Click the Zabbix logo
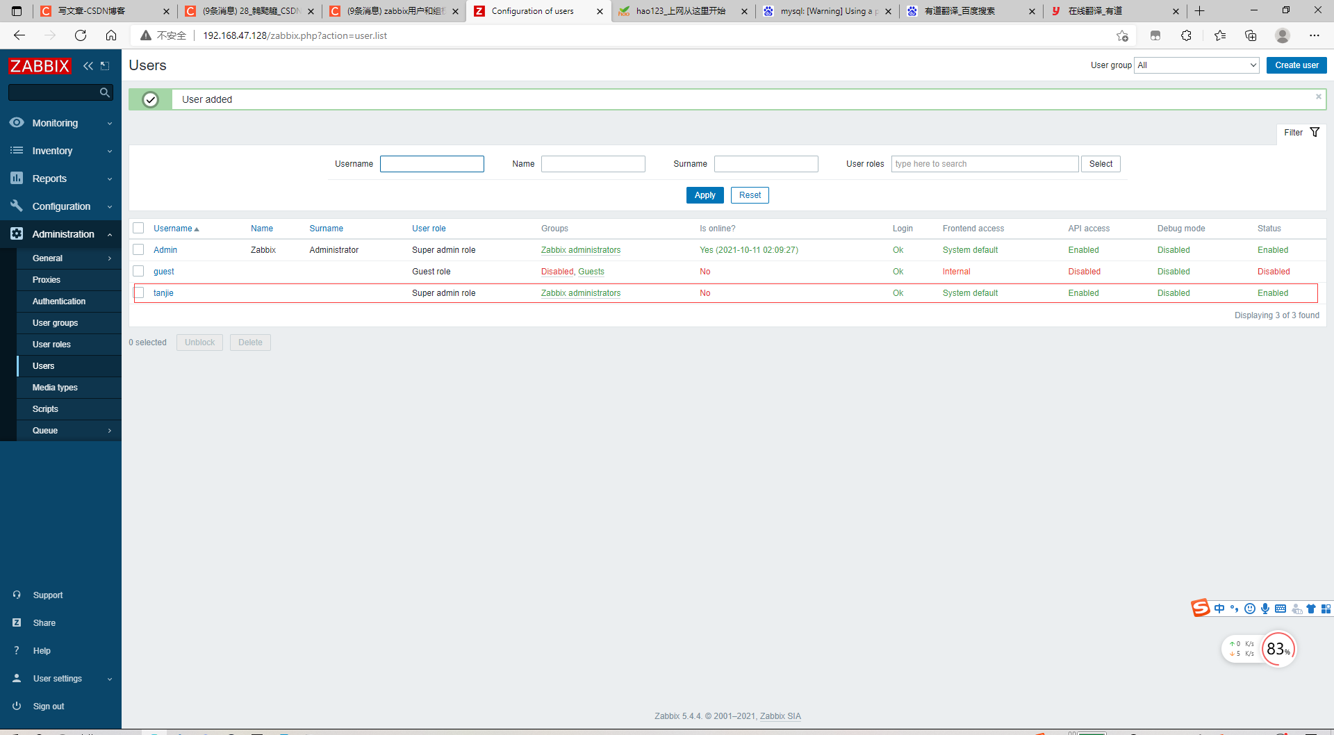 [x=40, y=66]
